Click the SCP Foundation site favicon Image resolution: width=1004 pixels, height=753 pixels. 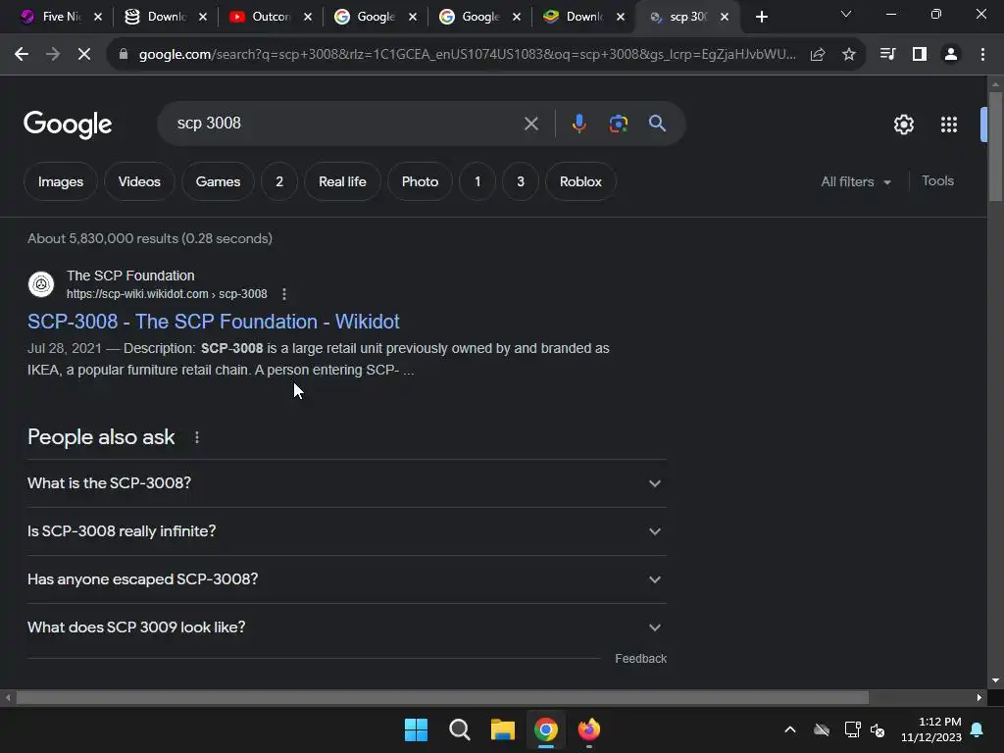tap(41, 284)
